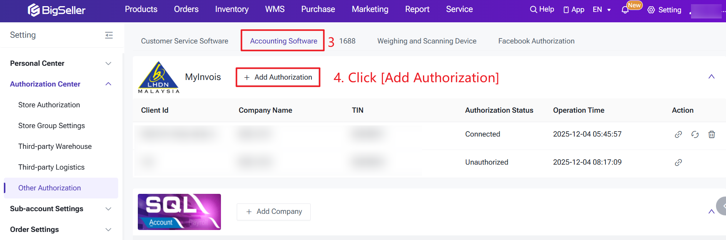Image resolution: width=726 pixels, height=240 pixels.
Task: Expand the Personal Center section
Action: coord(109,63)
